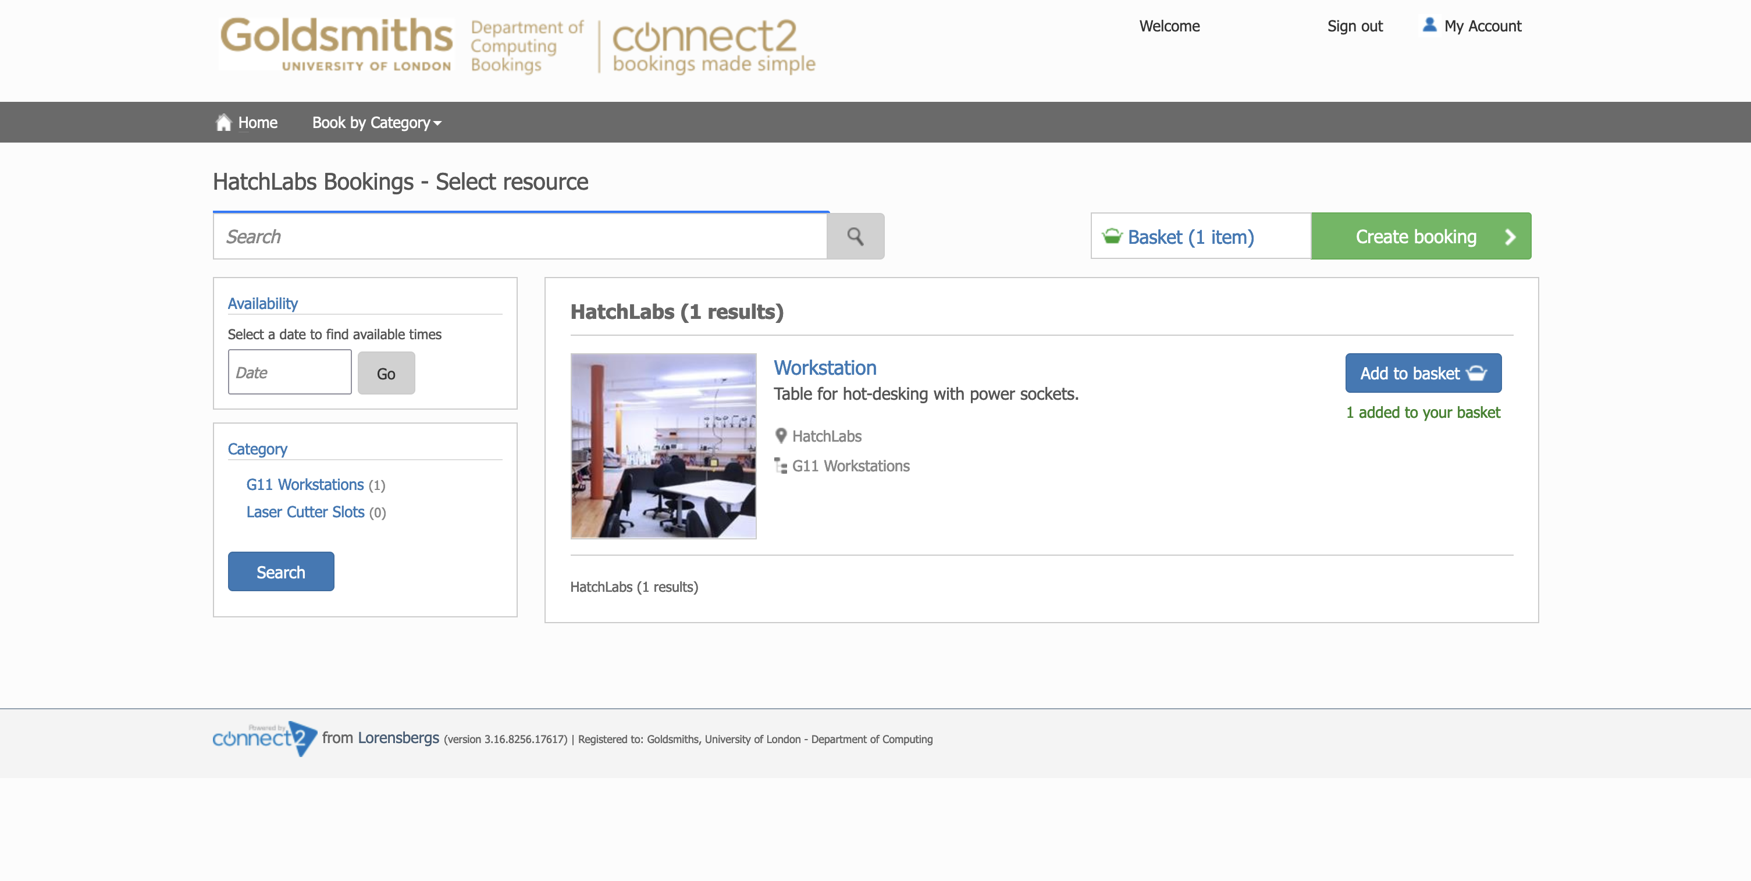Click the Go button
1751x881 pixels.
coord(386,373)
